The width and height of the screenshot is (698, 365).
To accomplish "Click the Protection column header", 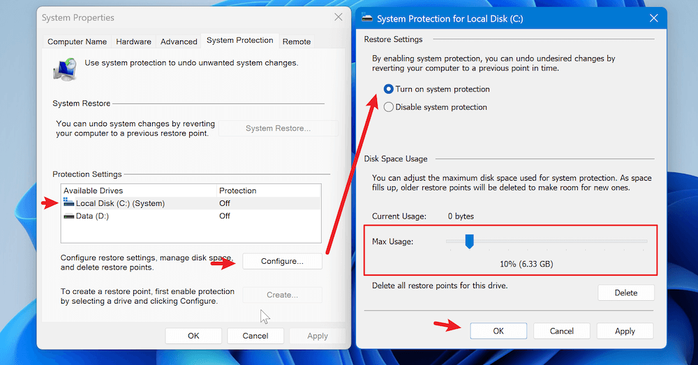I will [x=269, y=191].
